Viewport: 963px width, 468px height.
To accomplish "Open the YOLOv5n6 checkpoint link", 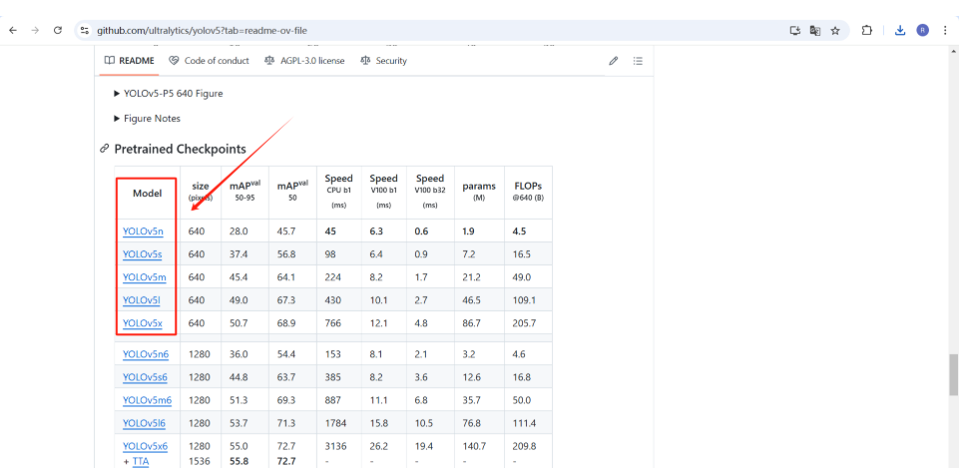I will 146,354.
